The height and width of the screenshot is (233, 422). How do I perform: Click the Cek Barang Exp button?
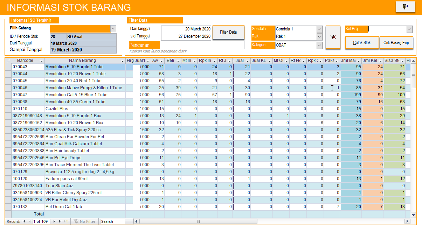[x=396, y=43]
